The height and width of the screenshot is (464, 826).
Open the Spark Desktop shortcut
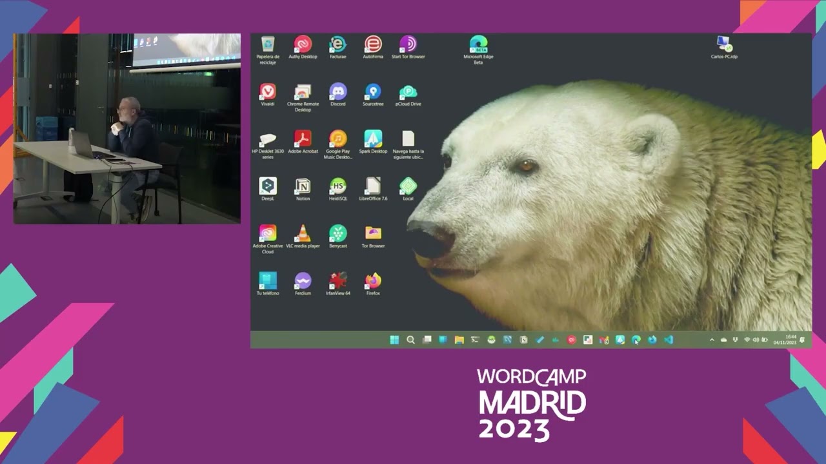coord(373,142)
